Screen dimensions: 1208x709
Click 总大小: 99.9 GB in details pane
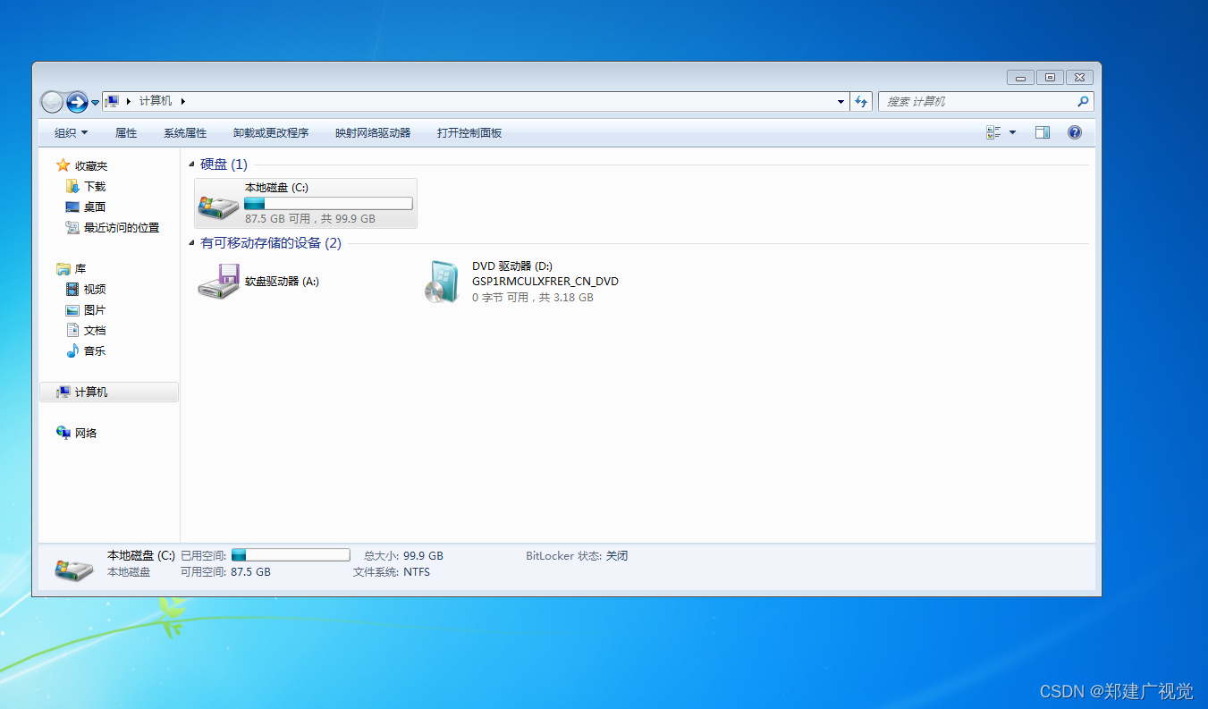(x=403, y=556)
